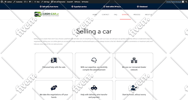Select the checkmark beside Superfast service
This screenshot has height=100, width=188.
[x=72, y=7]
